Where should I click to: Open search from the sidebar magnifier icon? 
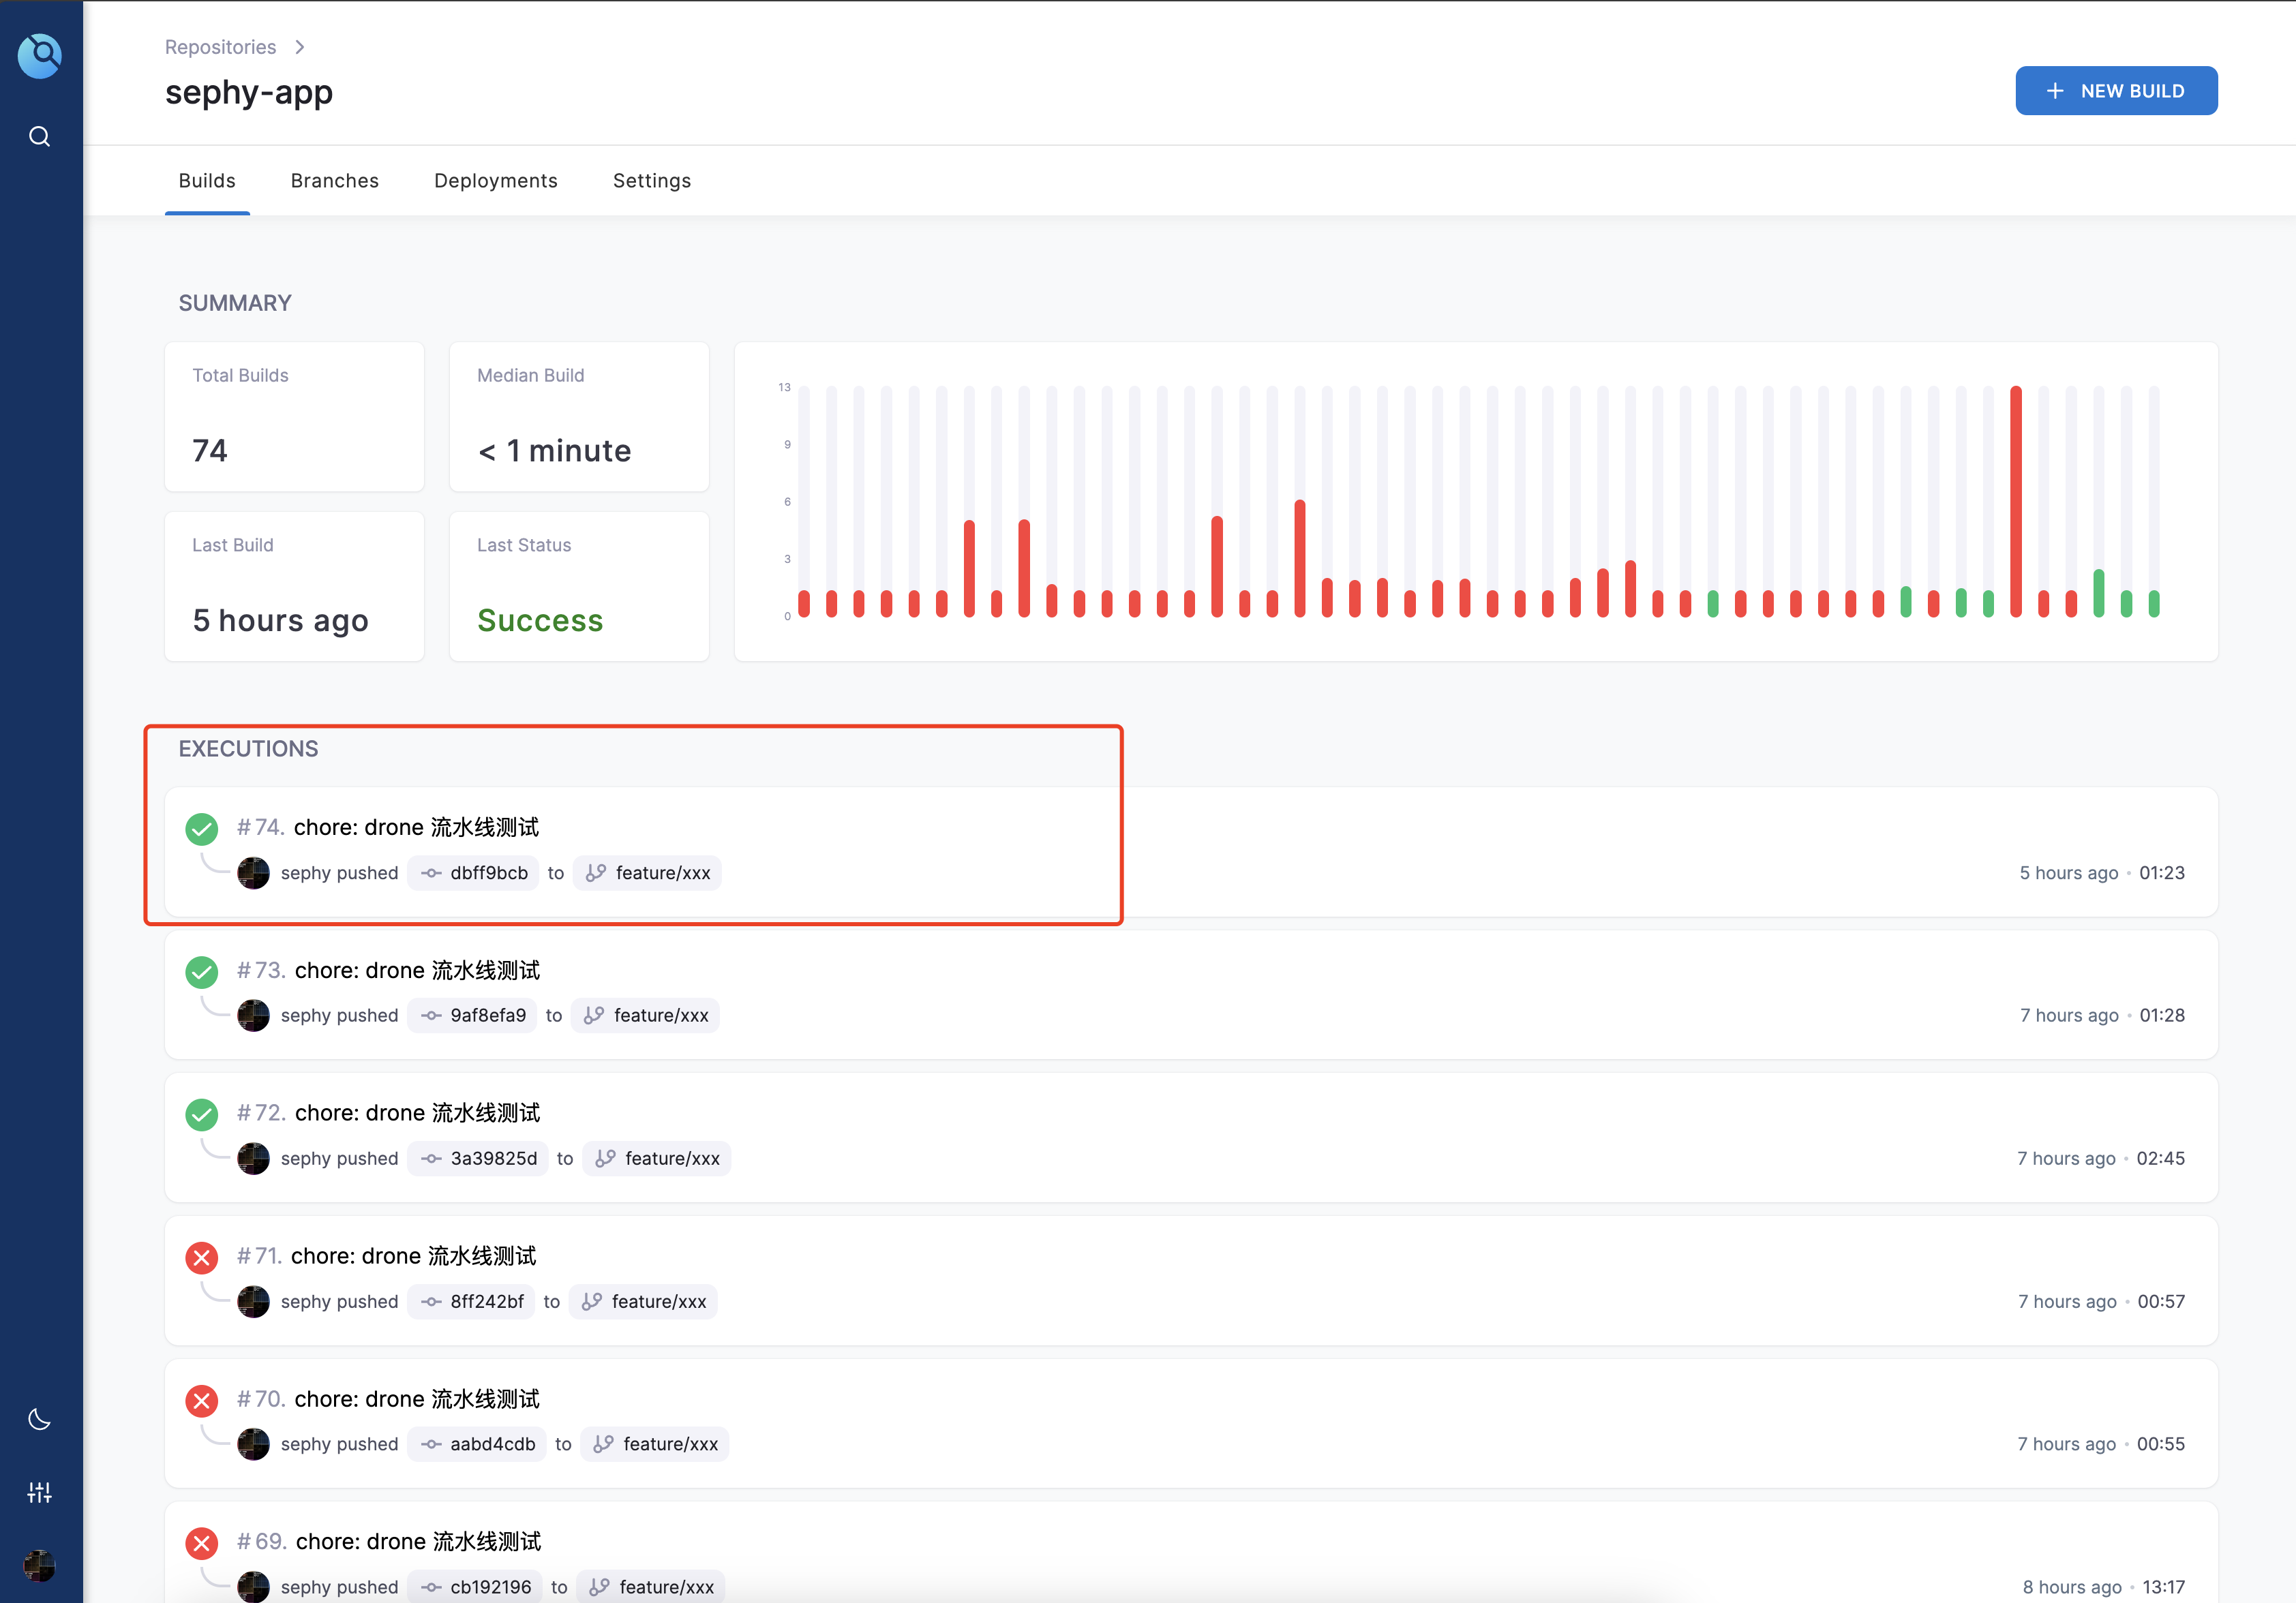(40, 136)
